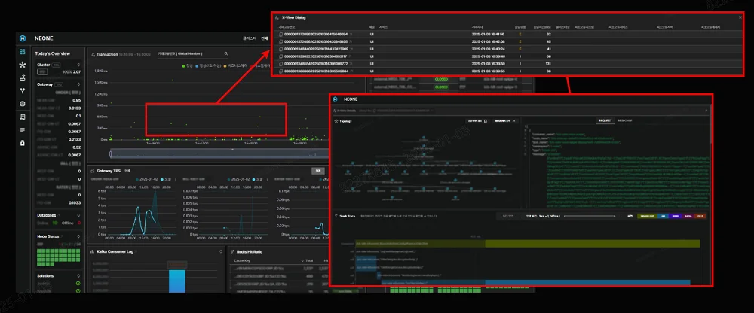754x313 pixels.
Task: Open the database icon in left sidebar
Action: (x=23, y=104)
